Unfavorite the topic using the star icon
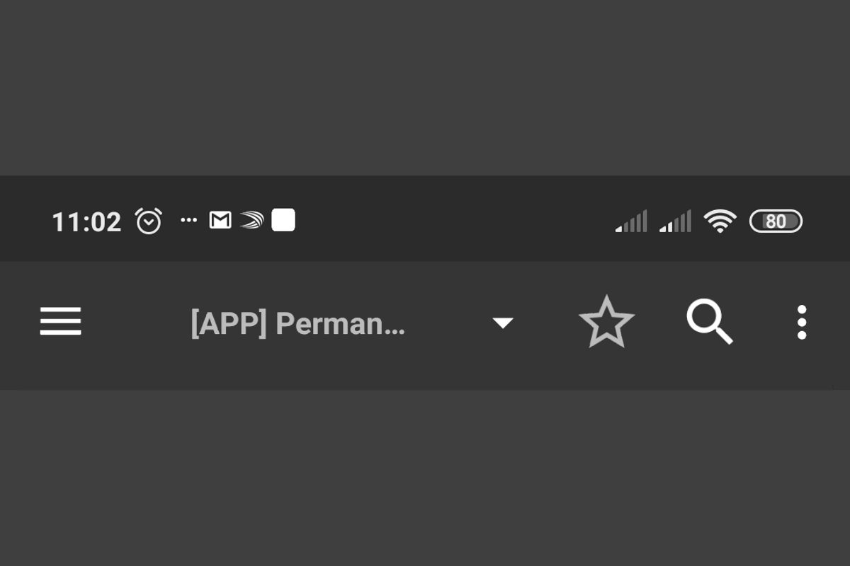 coord(607,322)
